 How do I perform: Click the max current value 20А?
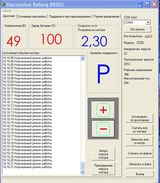126,83
